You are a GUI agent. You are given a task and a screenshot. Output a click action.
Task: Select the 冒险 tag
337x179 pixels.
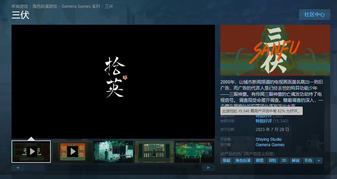[273, 160]
